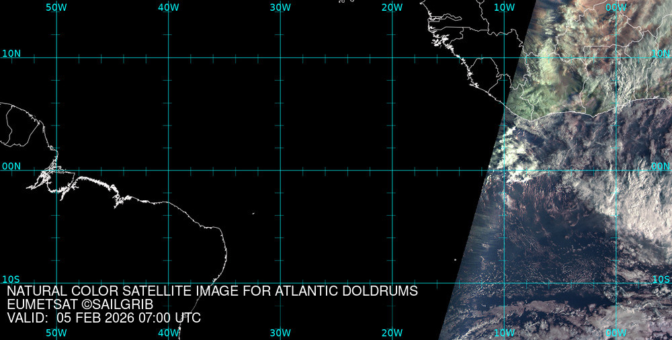This screenshot has height=340, width=672.
Task: Click the left 10S latitude label
Action: click(x=11, y=279)
